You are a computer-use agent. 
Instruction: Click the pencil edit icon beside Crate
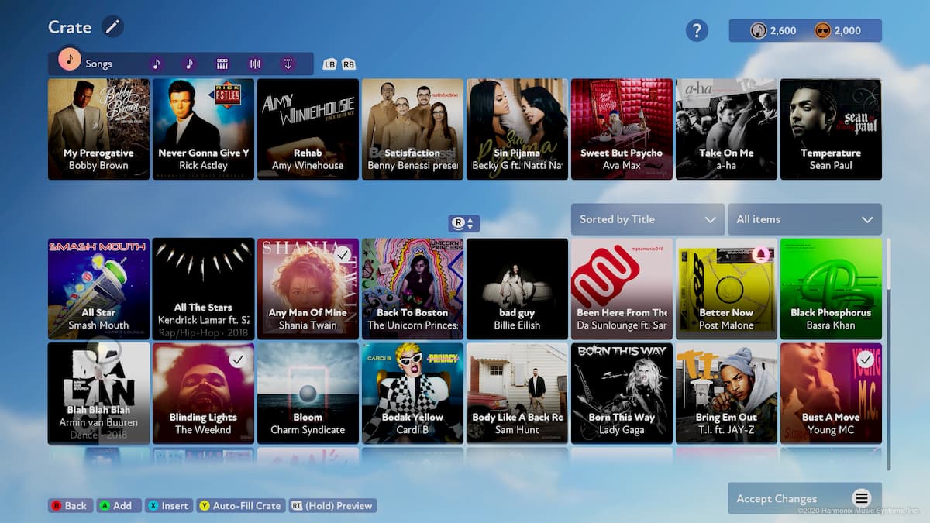pos(113,27)
